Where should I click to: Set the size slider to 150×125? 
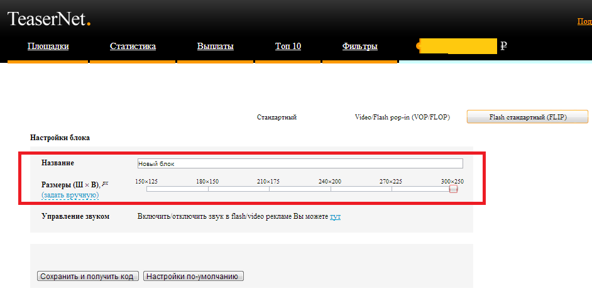click(147, 189)
